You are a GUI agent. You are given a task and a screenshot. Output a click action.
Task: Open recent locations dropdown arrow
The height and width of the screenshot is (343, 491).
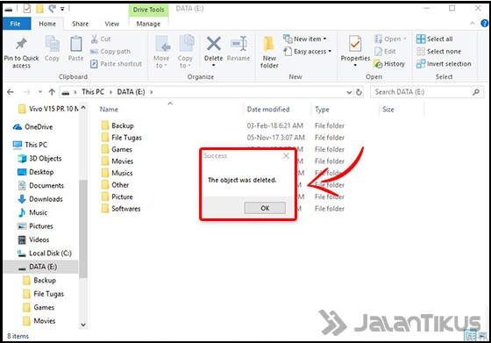click(x=40, y=92)
